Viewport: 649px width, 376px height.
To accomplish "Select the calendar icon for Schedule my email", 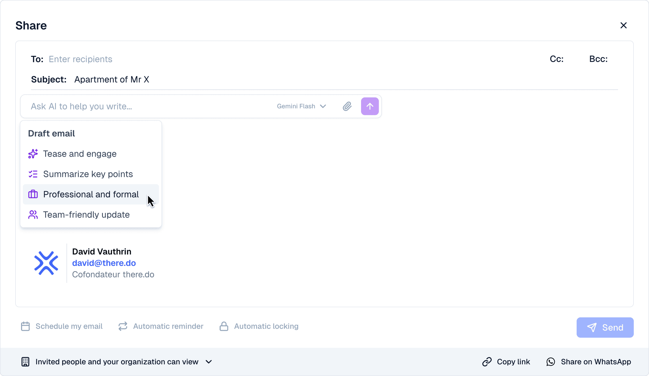I will coord(25,326).
